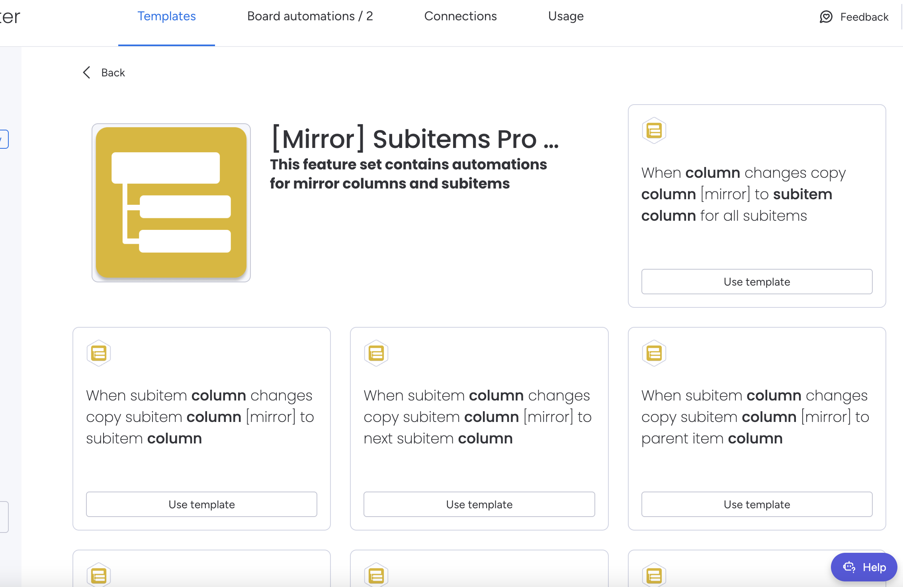
Task: Click icon on 'copy column [mirror] to subitem column' card
Action: pos(654,130)
